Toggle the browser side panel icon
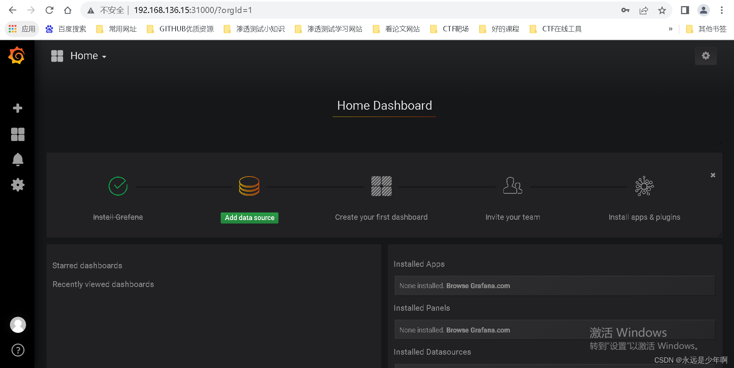Viewport: 734px width, 368px height. 685,10
